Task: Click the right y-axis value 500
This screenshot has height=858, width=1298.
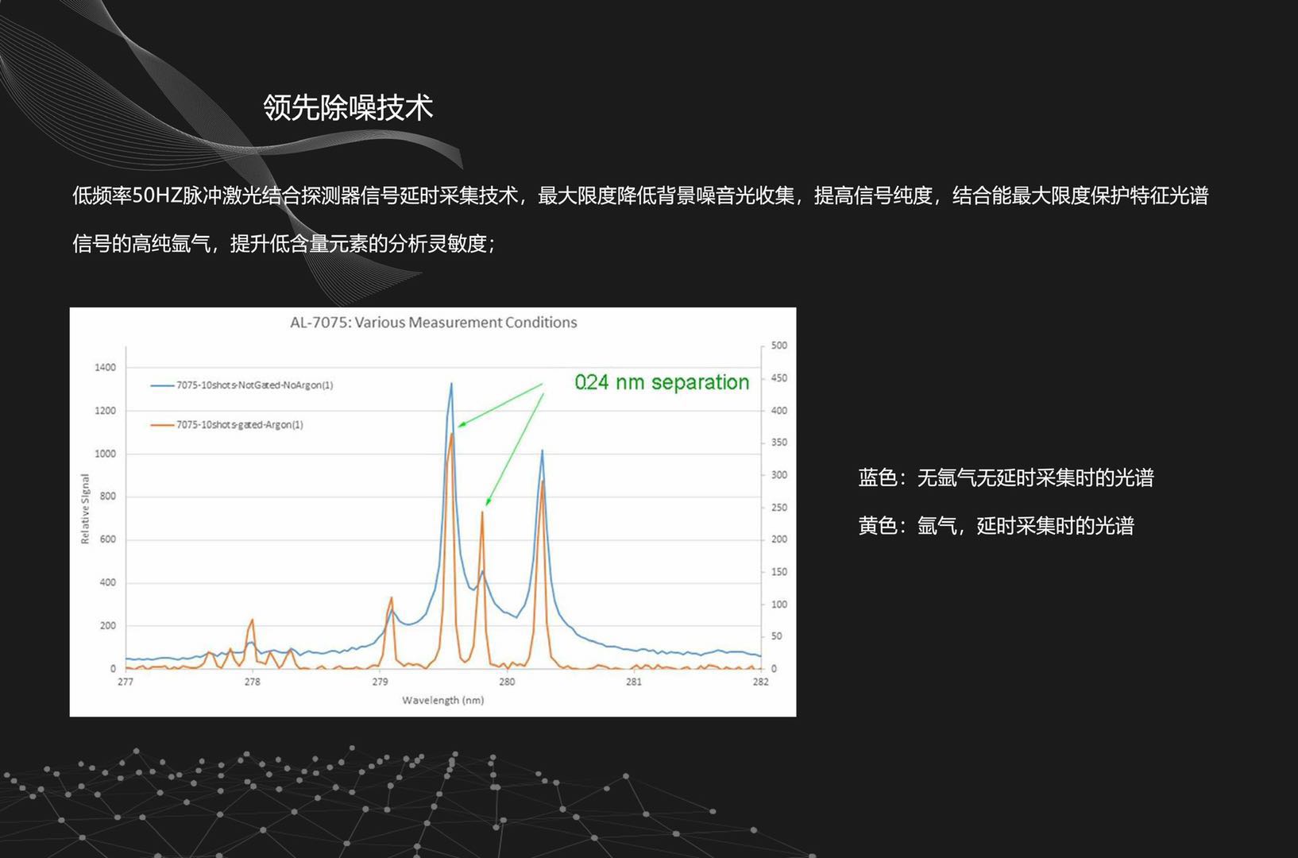Action: coord(778,346)
